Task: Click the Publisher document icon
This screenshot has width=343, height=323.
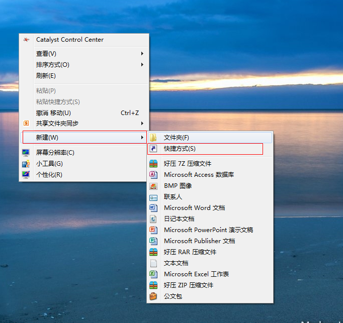Action: [153, 241]
